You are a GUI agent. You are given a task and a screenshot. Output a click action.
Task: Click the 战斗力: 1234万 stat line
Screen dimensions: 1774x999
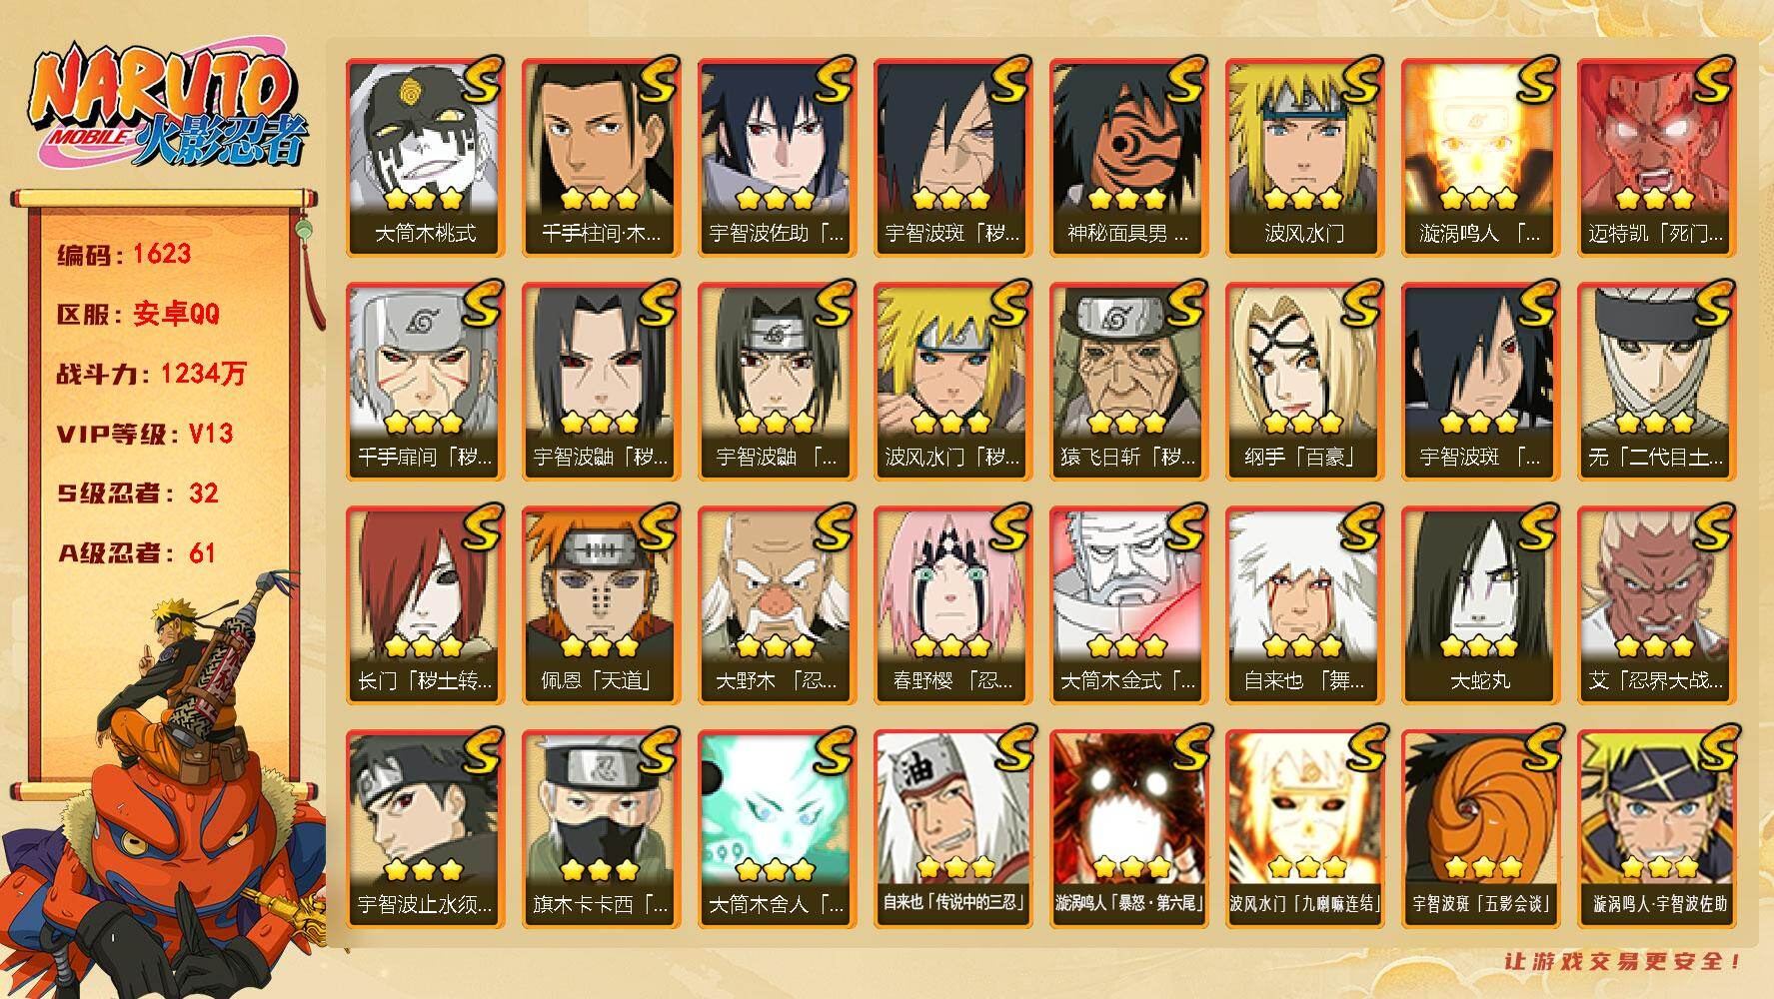(x=151, y=374)
